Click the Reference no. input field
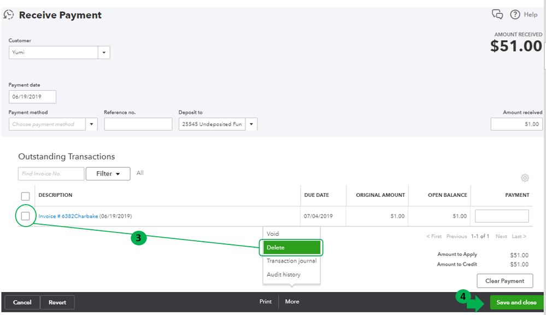 (x=138, y=124)
